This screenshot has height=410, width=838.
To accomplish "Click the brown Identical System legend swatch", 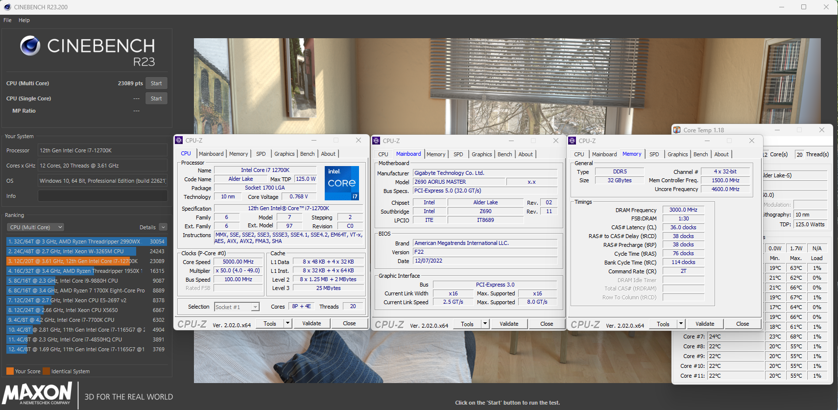I will click(46, 371).
